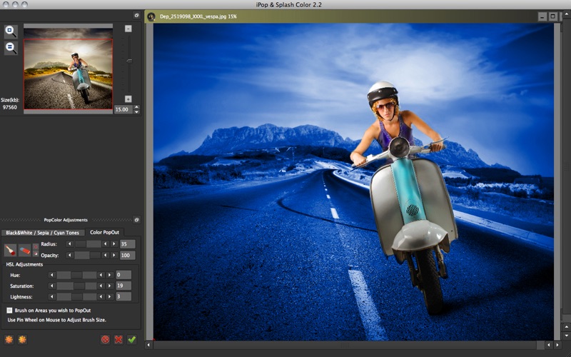Click the navigator preview thumbnail
Image resolution: width=571 pixels, height=357 pixels.
(x=69, y=74)
